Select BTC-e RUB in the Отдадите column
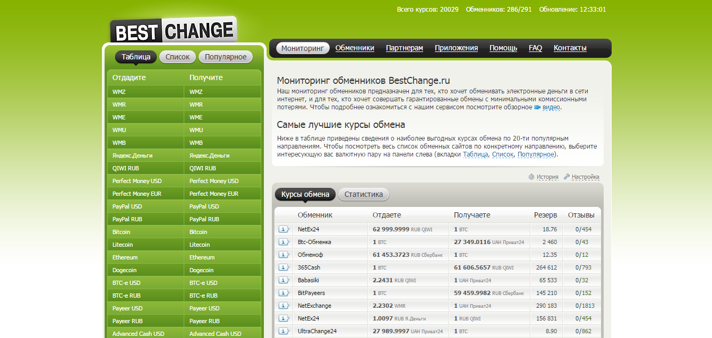This screenshot has width=712, height=338. pyautogui.click(x=145, y=296)
